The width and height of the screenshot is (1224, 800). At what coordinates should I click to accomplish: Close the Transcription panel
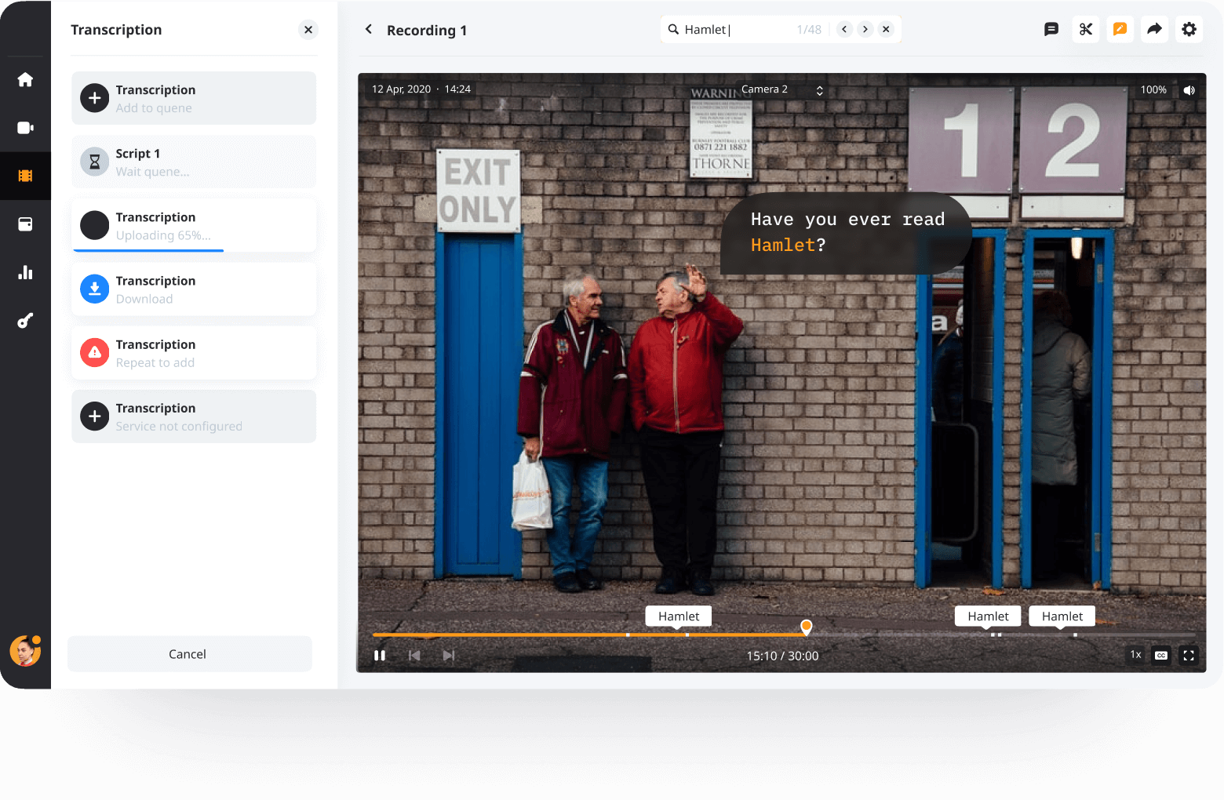point(308,30)
